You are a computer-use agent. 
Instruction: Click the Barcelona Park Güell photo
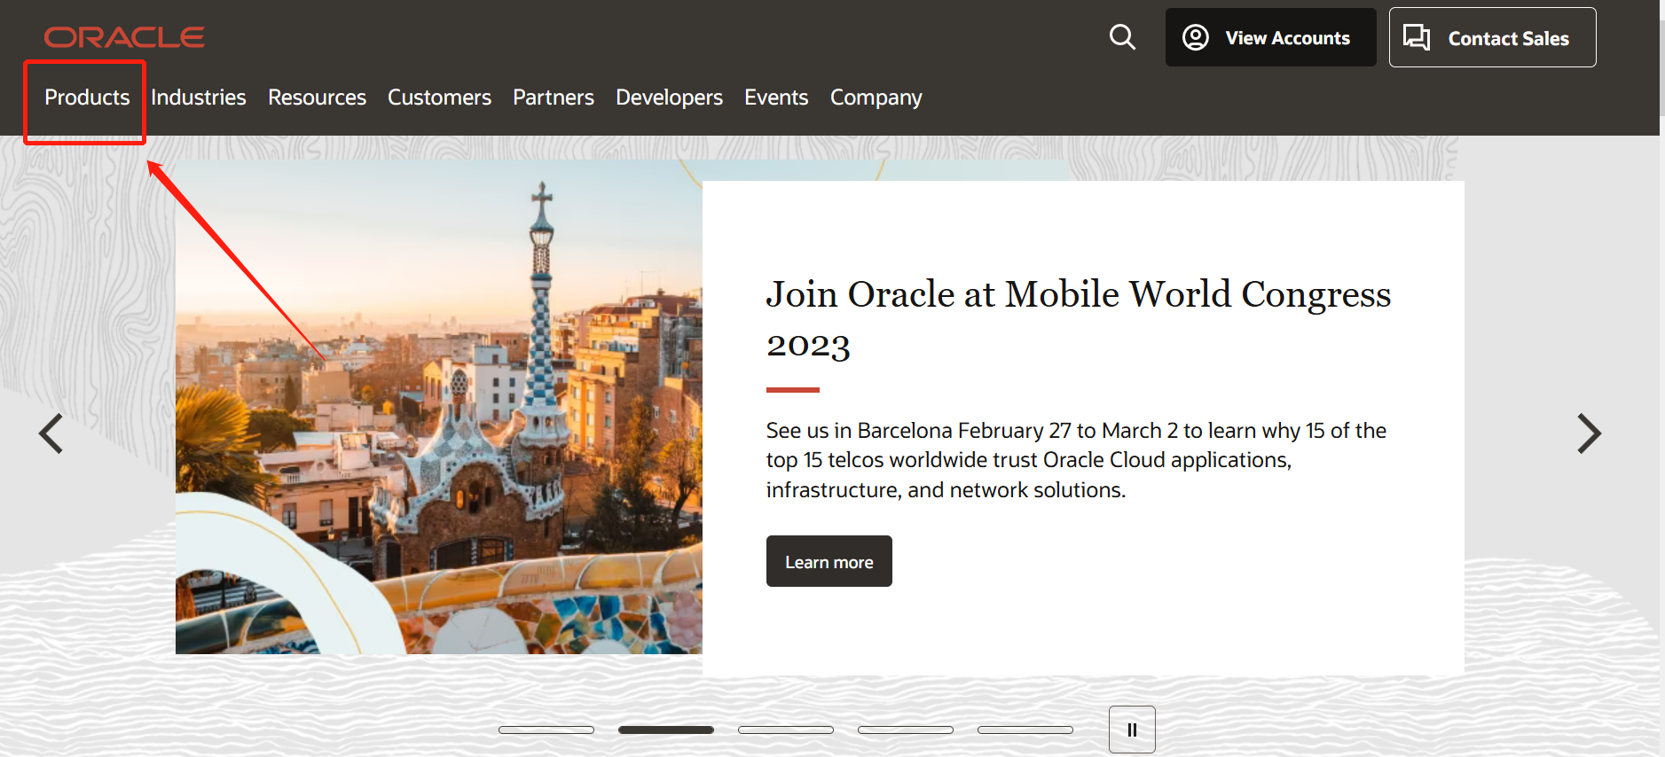point(439,407)
